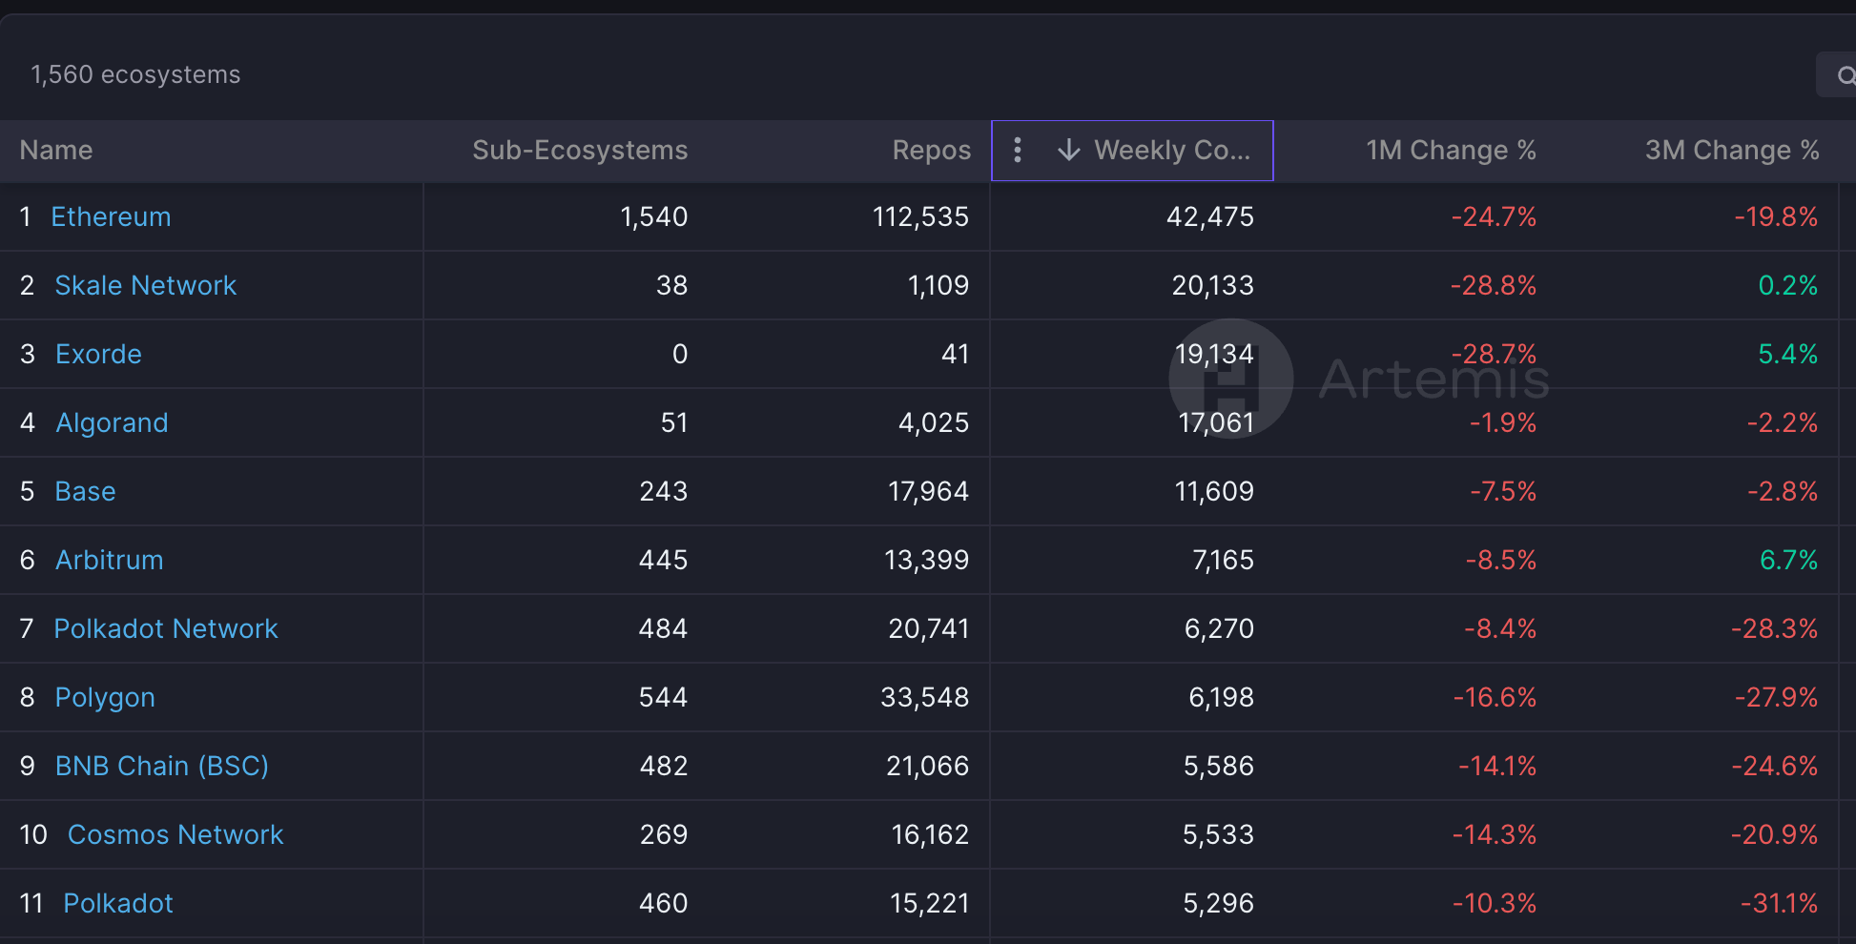
Task: Click Cosmos Network's 1M change -14.3%
Action: (1495, 834)
